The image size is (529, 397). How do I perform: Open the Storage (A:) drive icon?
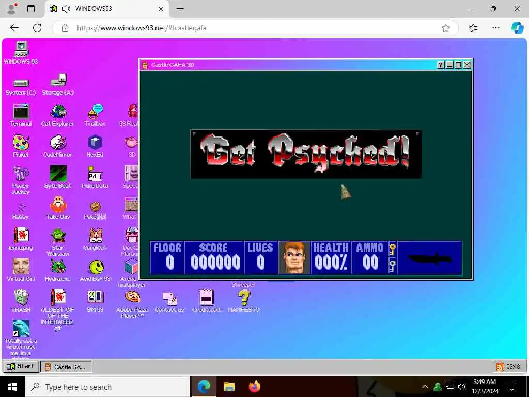(58, 84)
